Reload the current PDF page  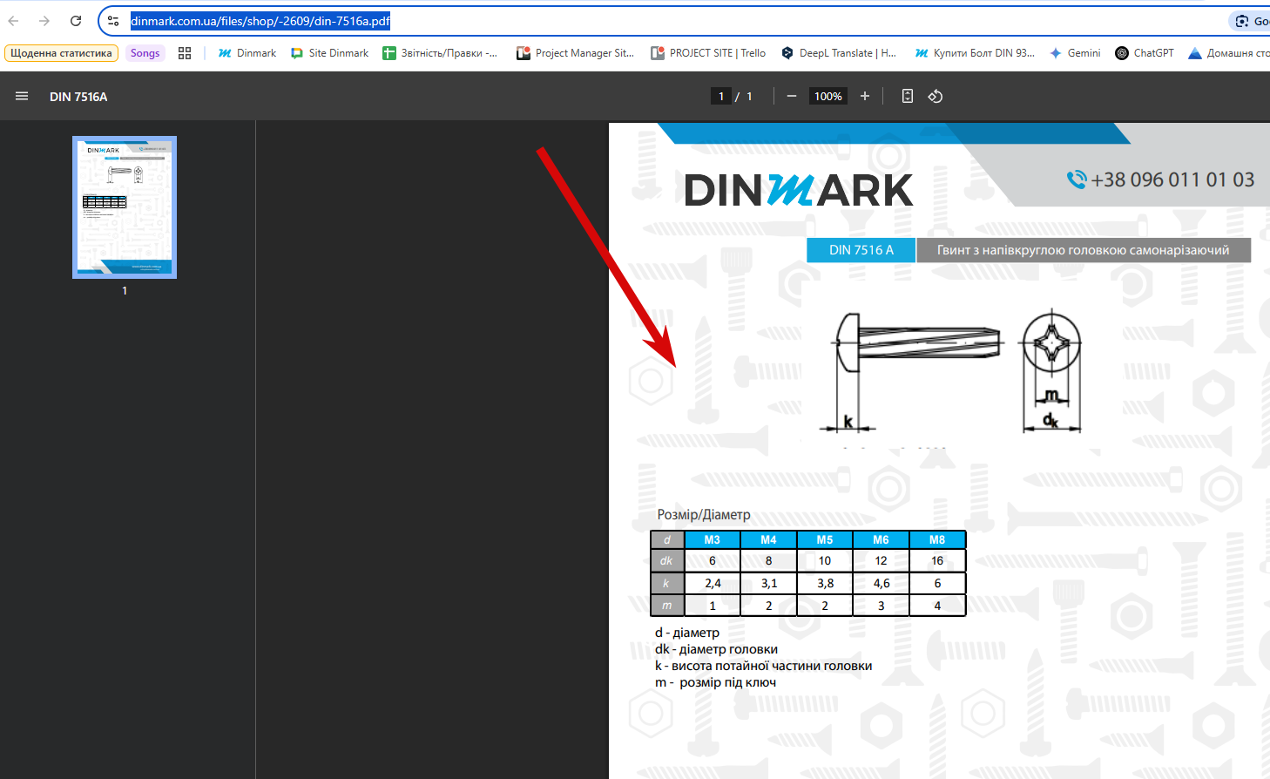click(x=76, y=21)
